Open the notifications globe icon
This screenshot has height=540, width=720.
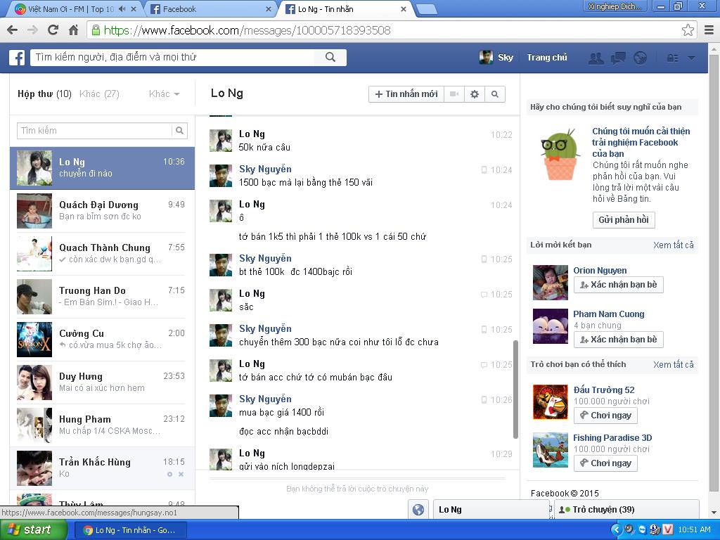pos(640,58)
